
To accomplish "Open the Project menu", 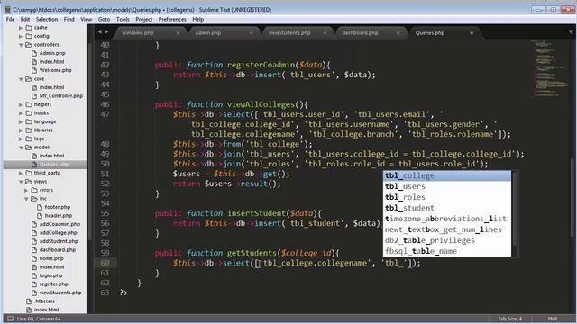I will (x=143, y=19).
